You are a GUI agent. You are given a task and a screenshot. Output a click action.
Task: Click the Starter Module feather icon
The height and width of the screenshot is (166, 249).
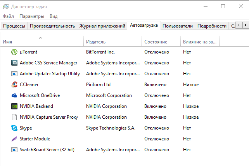tap(14, 139)
